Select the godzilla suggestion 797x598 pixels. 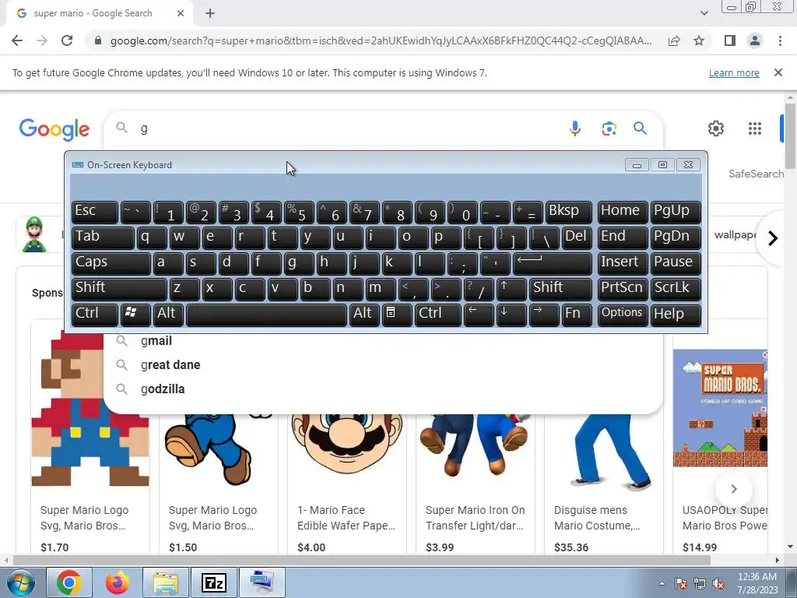coord(384,389)
